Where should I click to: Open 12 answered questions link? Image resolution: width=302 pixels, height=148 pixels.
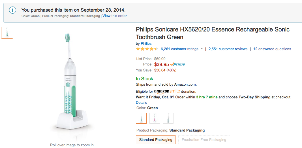(272, 49)
